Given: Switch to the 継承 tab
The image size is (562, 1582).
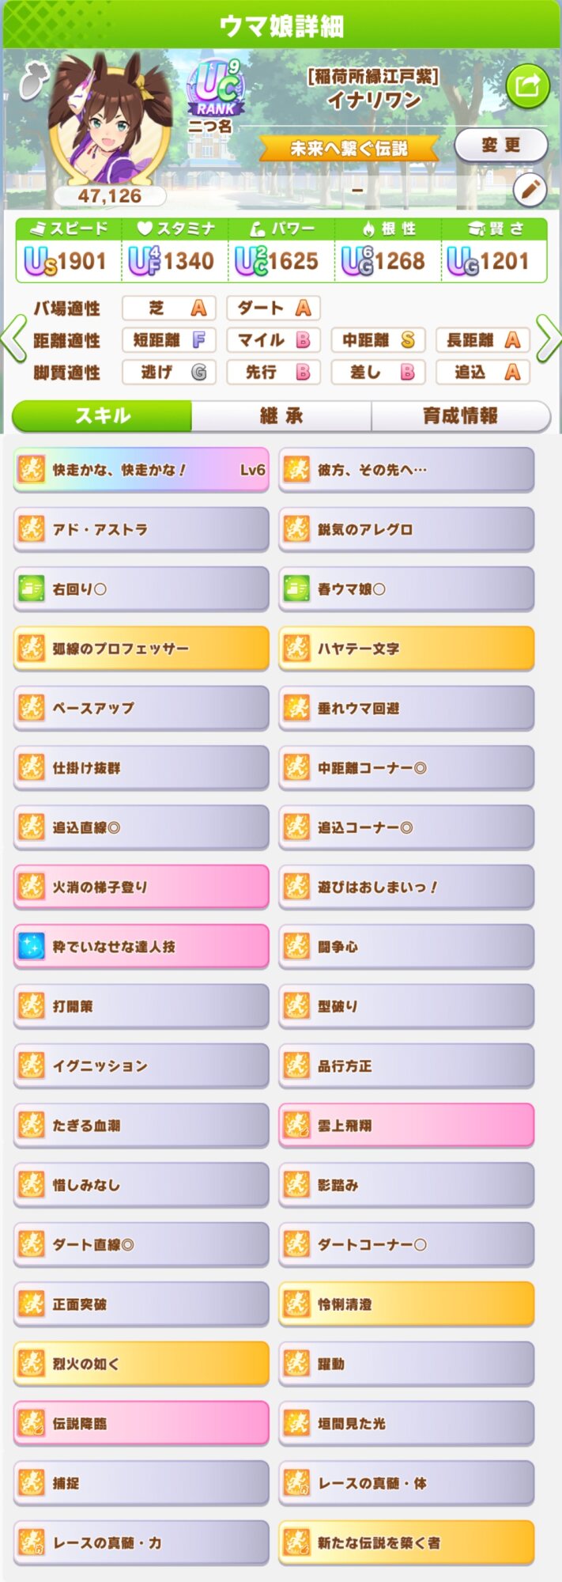Looking at the screenshot, I should [281, 416].
